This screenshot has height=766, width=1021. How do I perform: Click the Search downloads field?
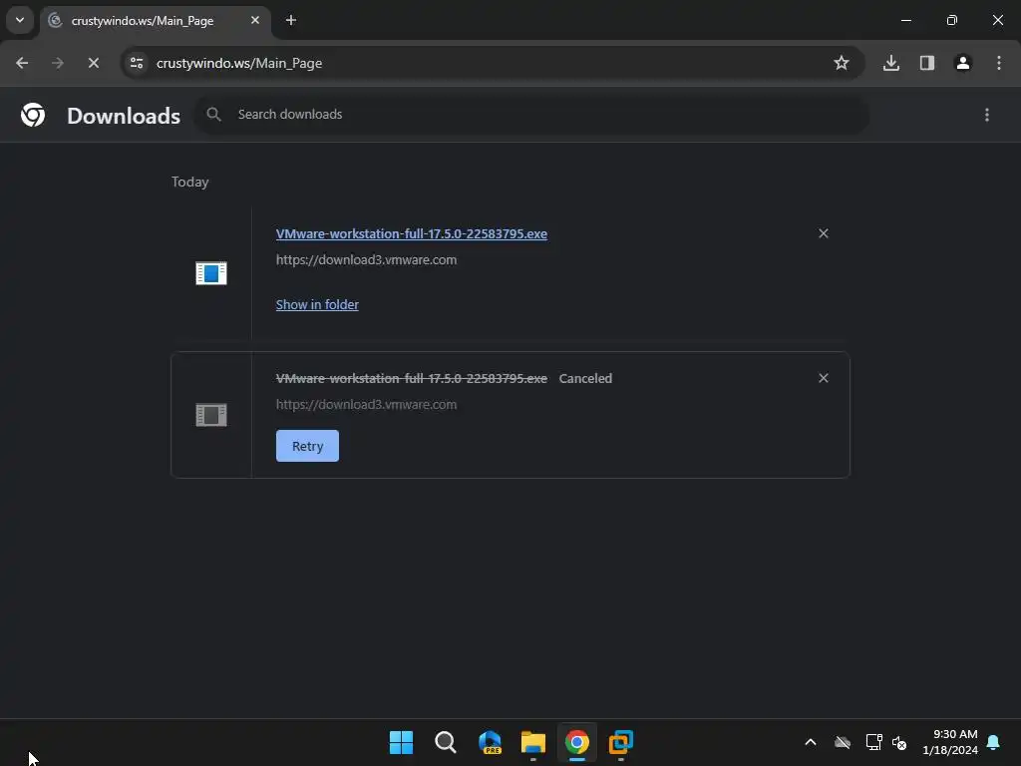pos(532,115)
